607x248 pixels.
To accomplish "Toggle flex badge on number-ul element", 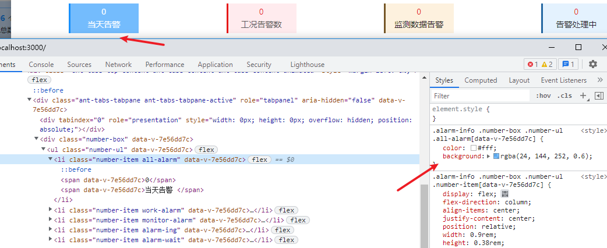I will tap(206, 150).
